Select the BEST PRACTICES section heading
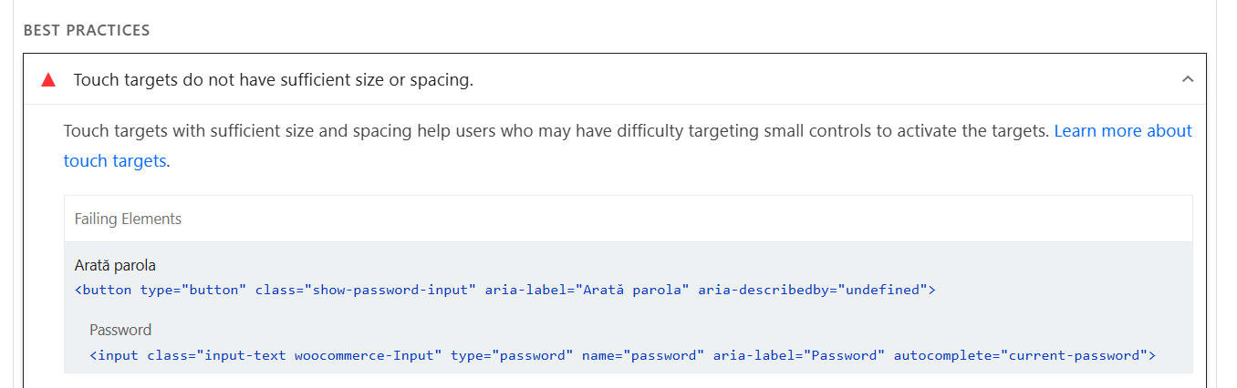The height and width of the screenshot is (388, 1237). (87, 30)
